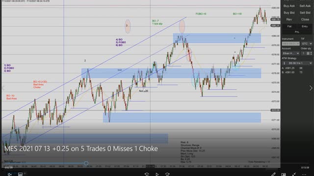Screen dimensions: 314x176
Task: Click the ask price 4381.25 text
Action: (289, 68)
